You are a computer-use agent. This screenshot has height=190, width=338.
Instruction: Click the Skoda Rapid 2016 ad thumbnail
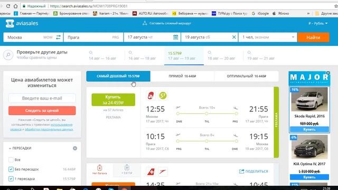[309, 100]
